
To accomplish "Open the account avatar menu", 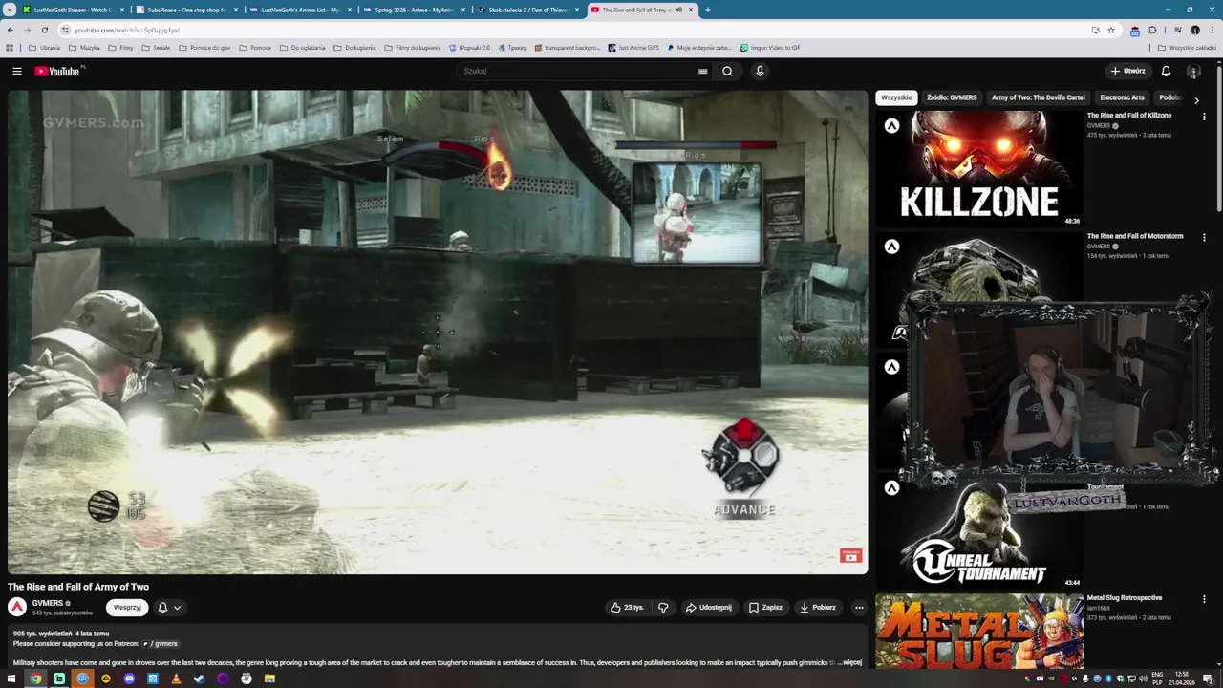I will click(x=1193, y=71).
